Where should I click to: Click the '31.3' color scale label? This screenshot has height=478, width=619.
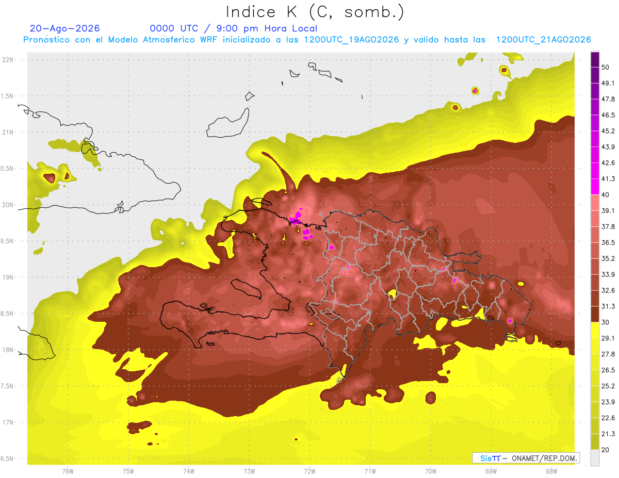pos(608,306)
